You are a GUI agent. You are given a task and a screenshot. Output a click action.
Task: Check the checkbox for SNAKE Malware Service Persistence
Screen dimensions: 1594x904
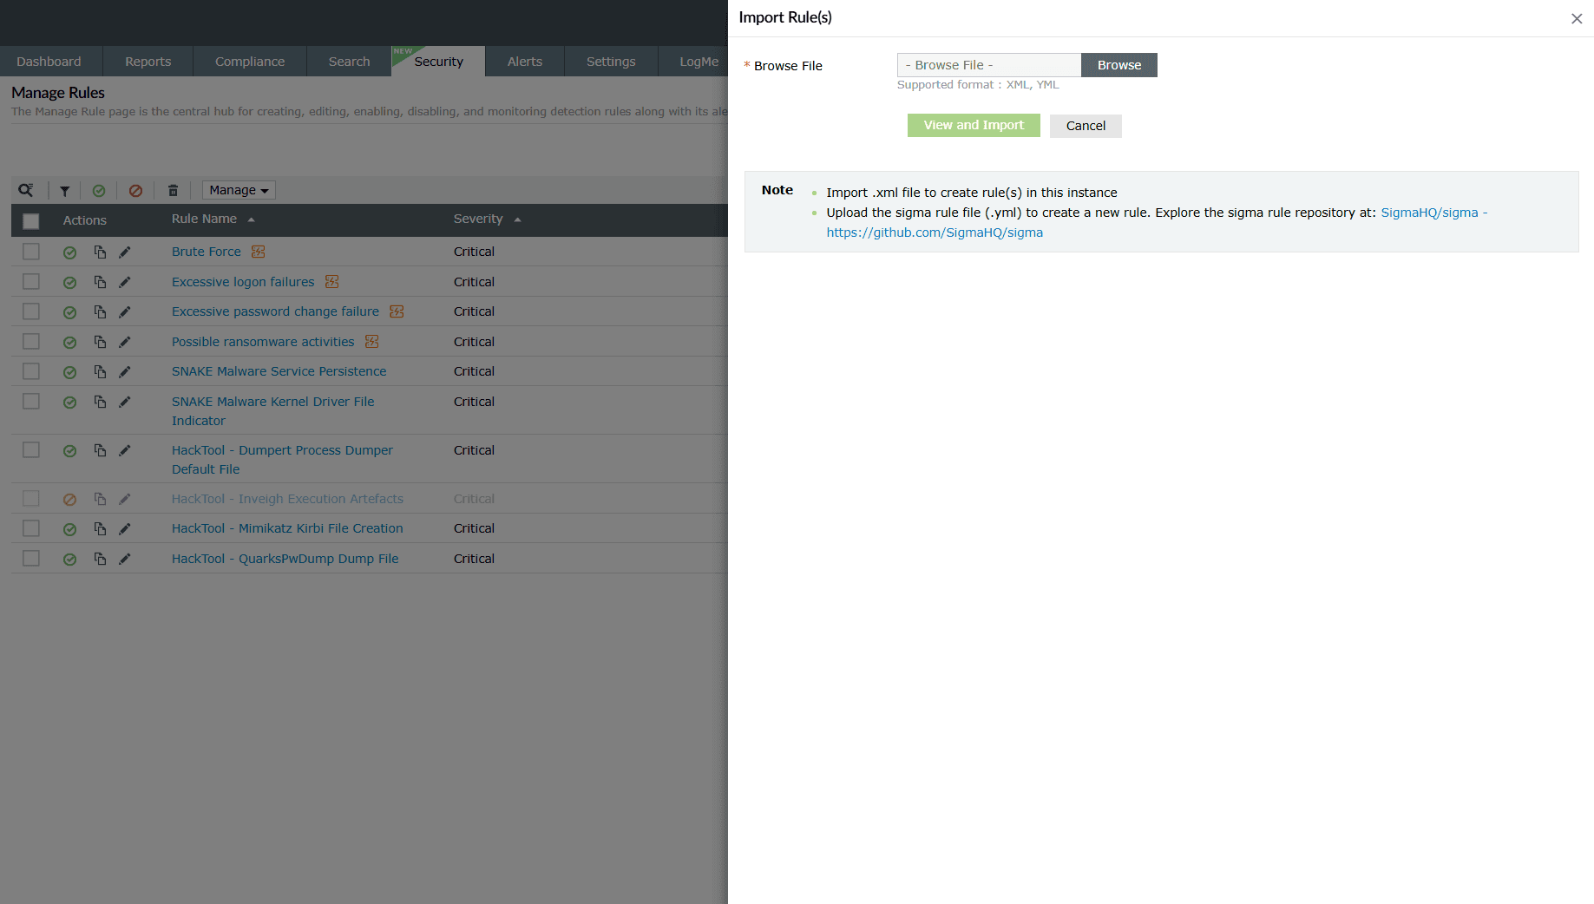[x=30, y=371]
